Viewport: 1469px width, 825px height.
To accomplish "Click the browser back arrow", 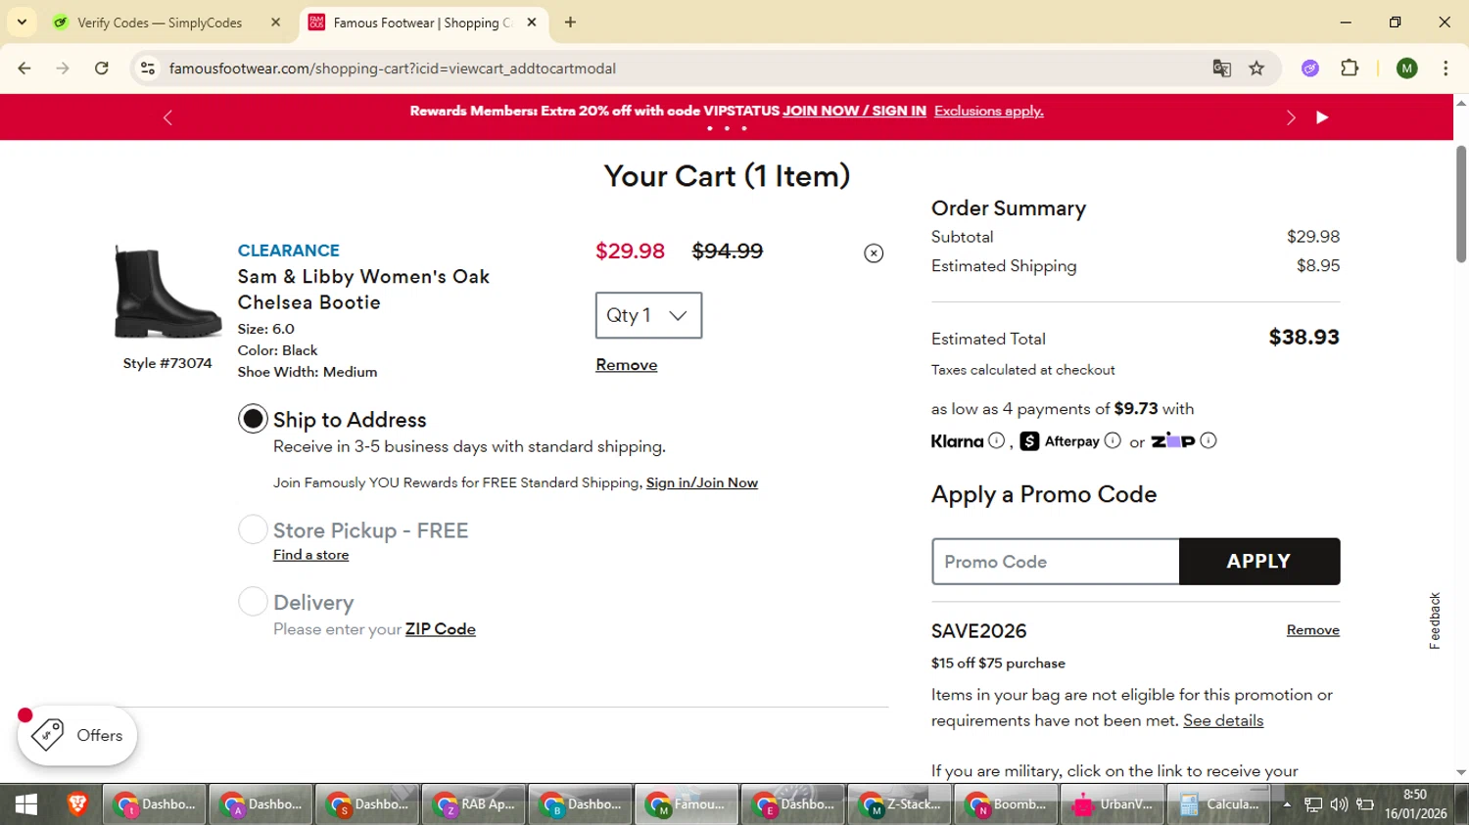I will point(24,69).
